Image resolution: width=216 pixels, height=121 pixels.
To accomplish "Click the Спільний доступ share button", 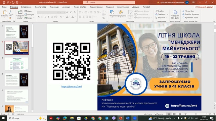I will click(x=204, y=7).
